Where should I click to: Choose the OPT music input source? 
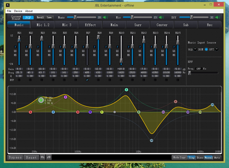[x=217, y=50]
